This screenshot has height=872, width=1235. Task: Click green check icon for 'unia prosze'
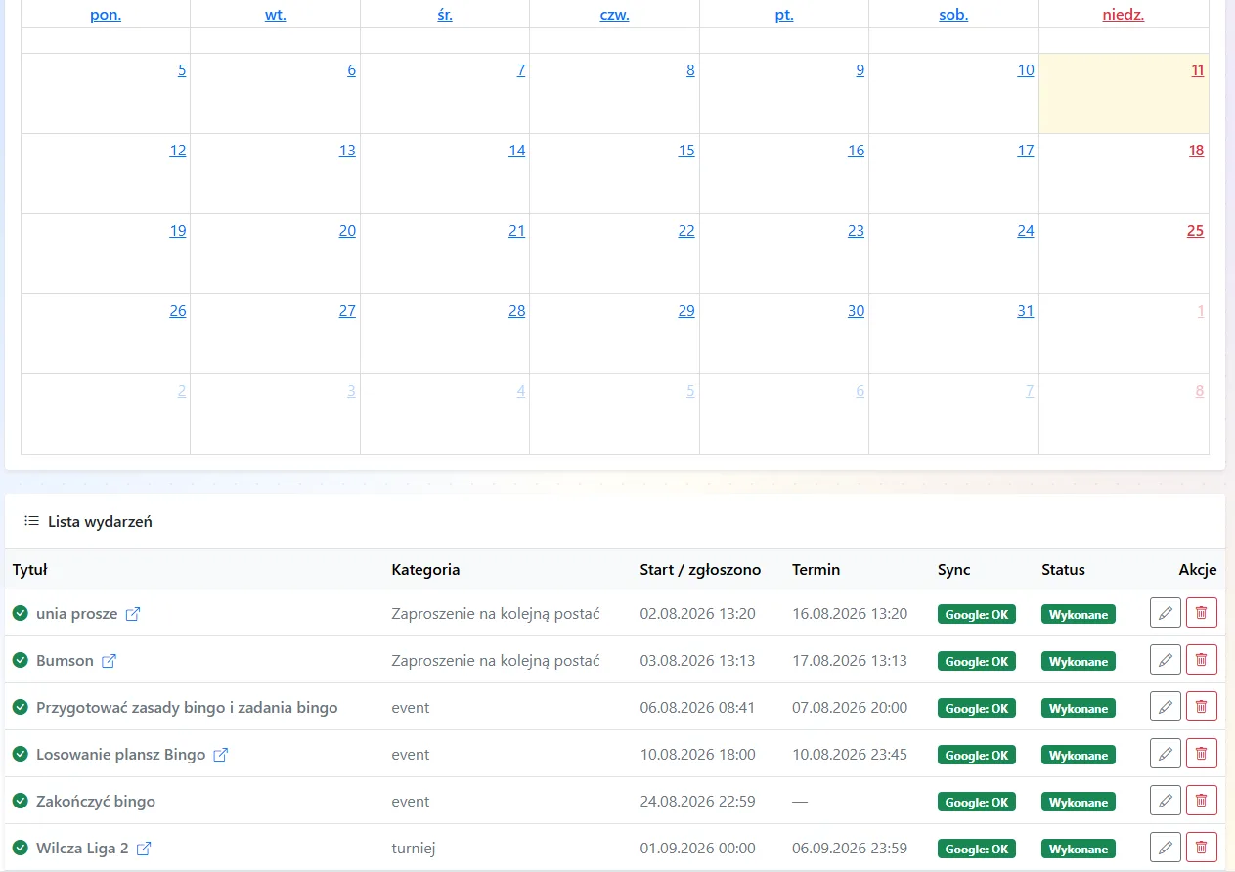20,613
